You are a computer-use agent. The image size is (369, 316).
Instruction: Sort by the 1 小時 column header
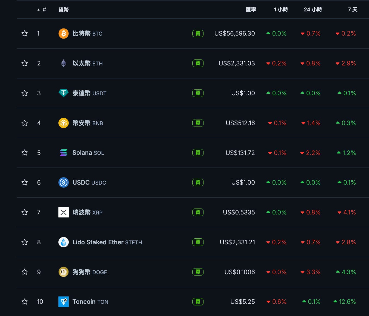coord(281,10)
